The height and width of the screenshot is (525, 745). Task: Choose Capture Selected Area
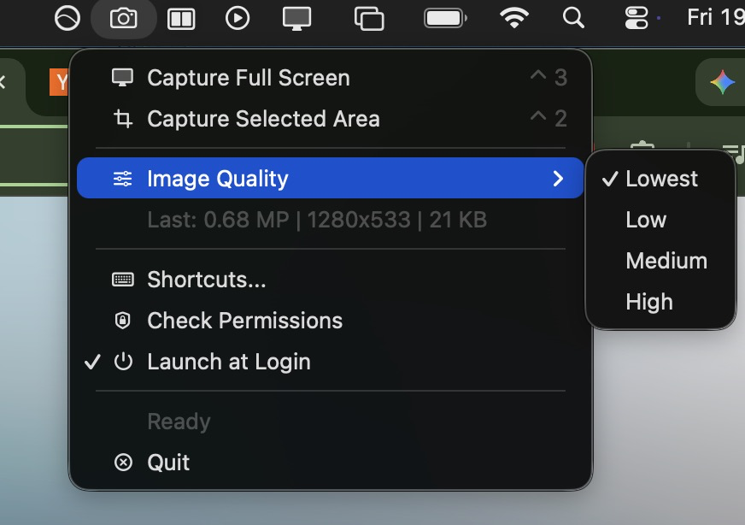click(x=331, y=118)
